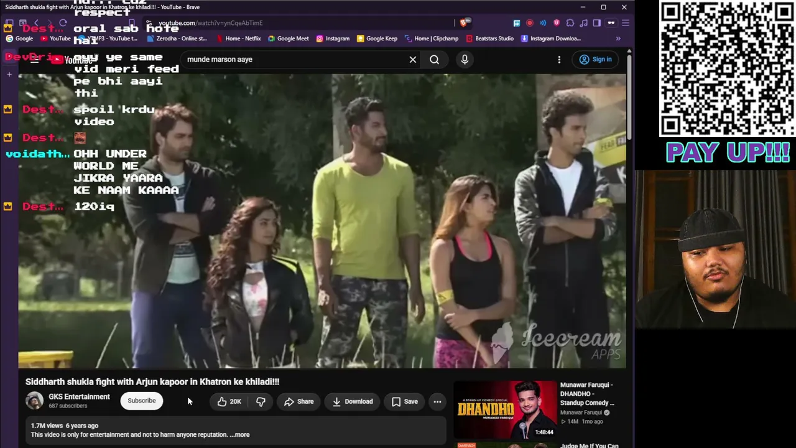The image size is (796, 448).
Task: Click the Brave Shields lion icon
Action: click(x=465, y=23)
